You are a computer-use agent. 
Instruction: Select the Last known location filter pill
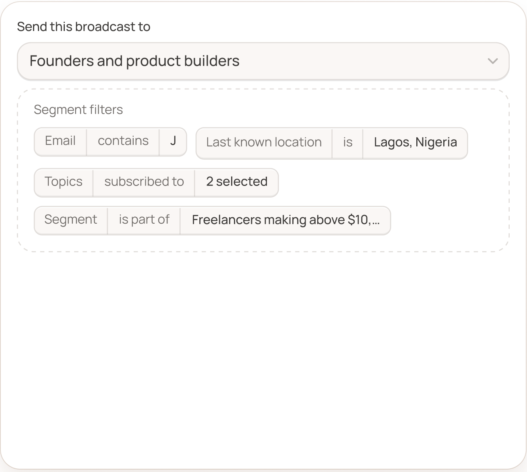click(x=331, y=143)
